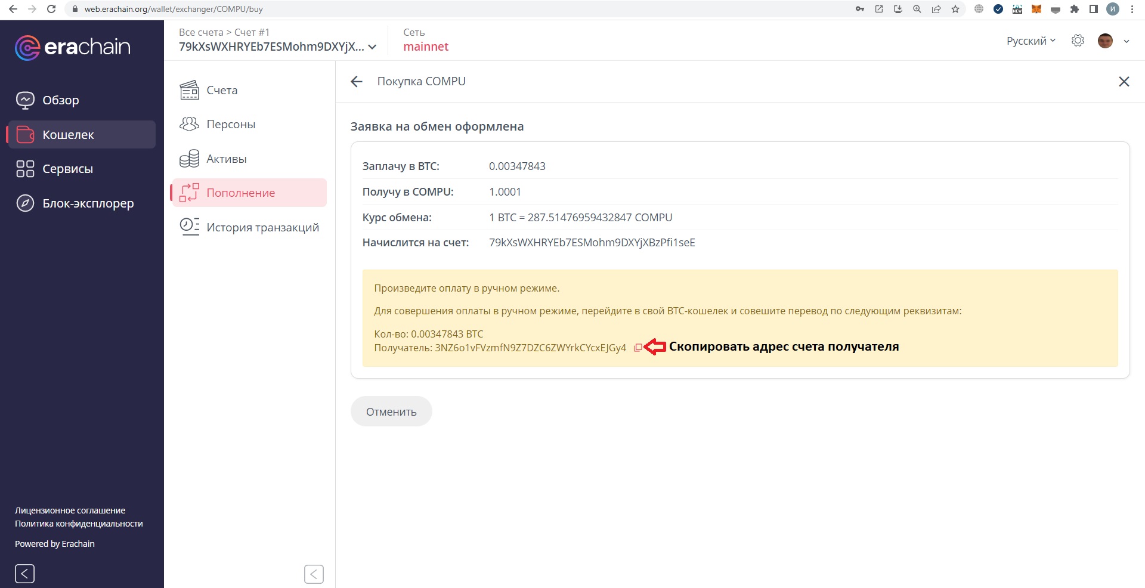Collapse the wallet submenu panel

click(x=314, y=574)
